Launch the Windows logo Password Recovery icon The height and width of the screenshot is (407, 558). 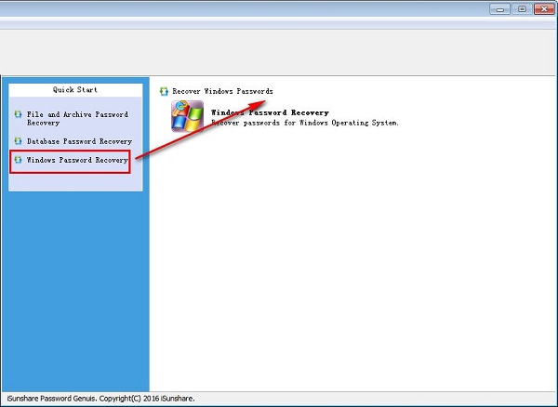point(187,116)
